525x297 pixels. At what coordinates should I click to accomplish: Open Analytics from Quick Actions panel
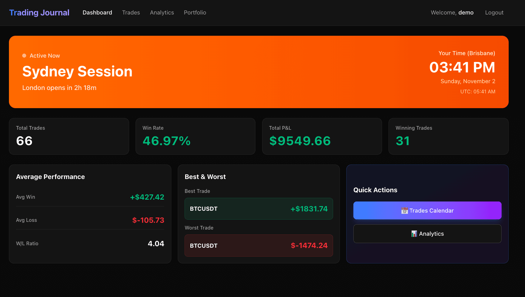coord(427,234)
